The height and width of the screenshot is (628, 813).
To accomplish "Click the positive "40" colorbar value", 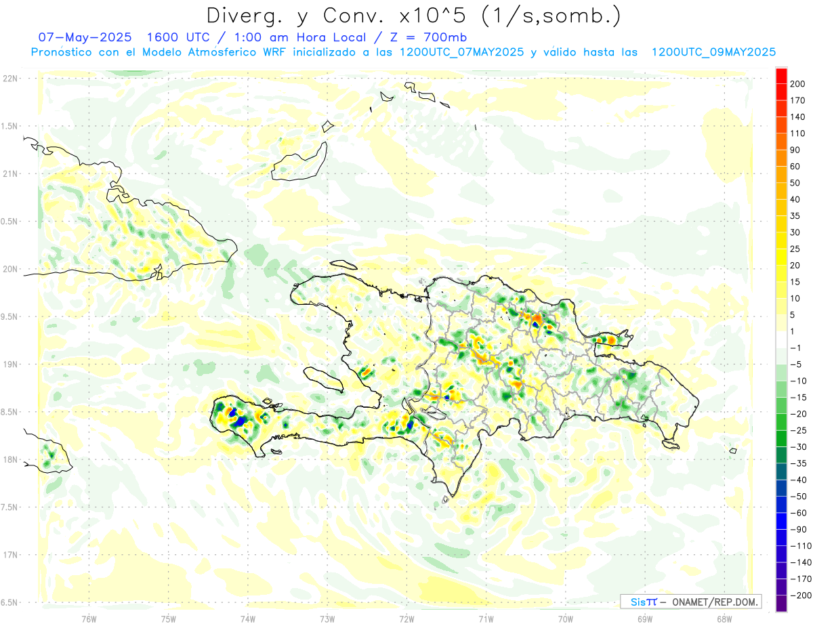I will click(795, 200).
